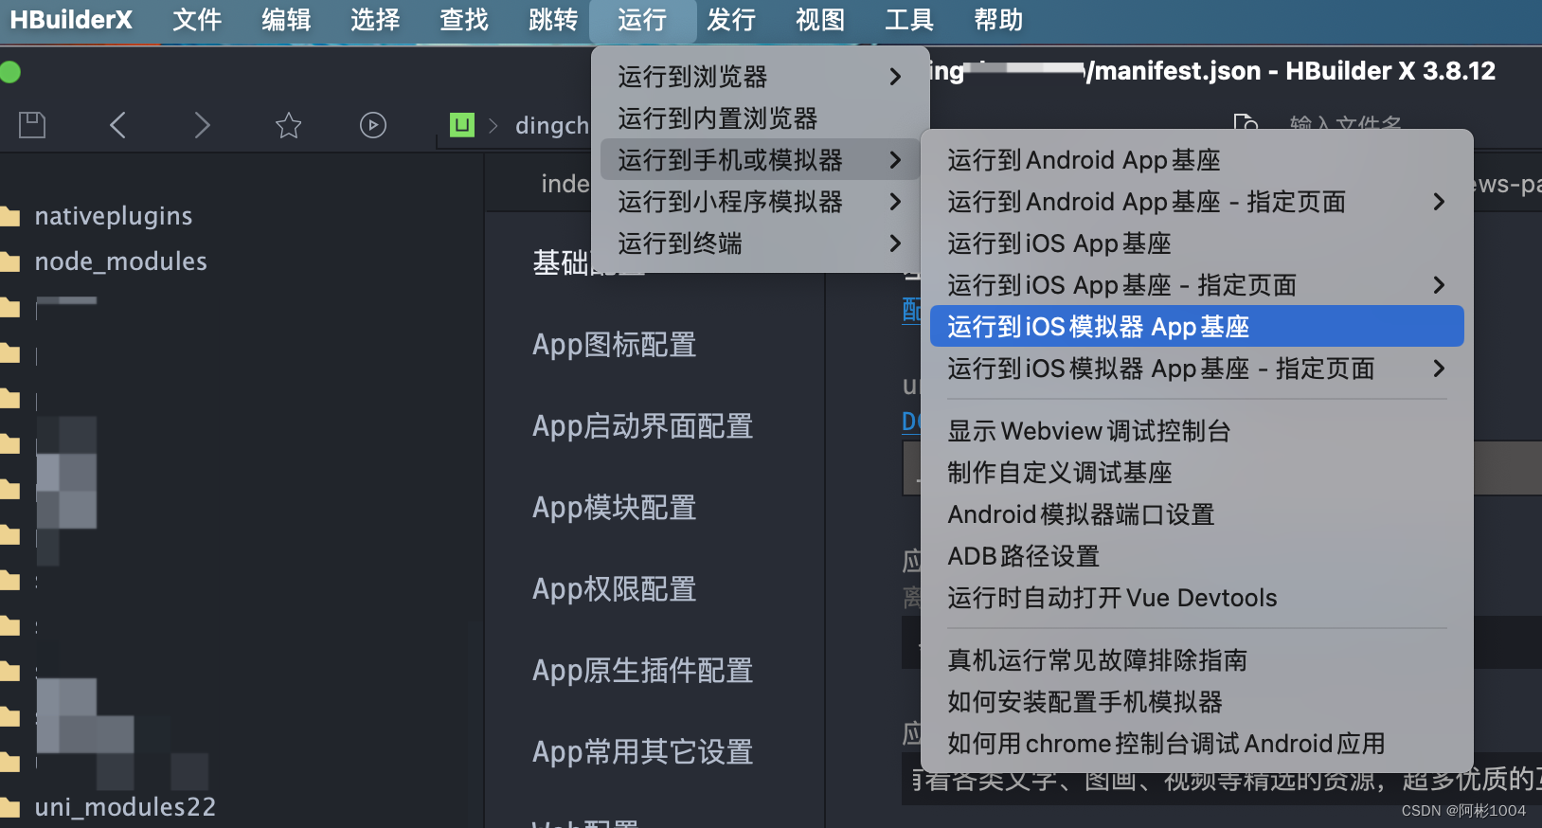Screen dimensions: 1542x828
Task: Click the dingch breadcrumb path segment
Action: pyautogui.click(x=552, y=125)
